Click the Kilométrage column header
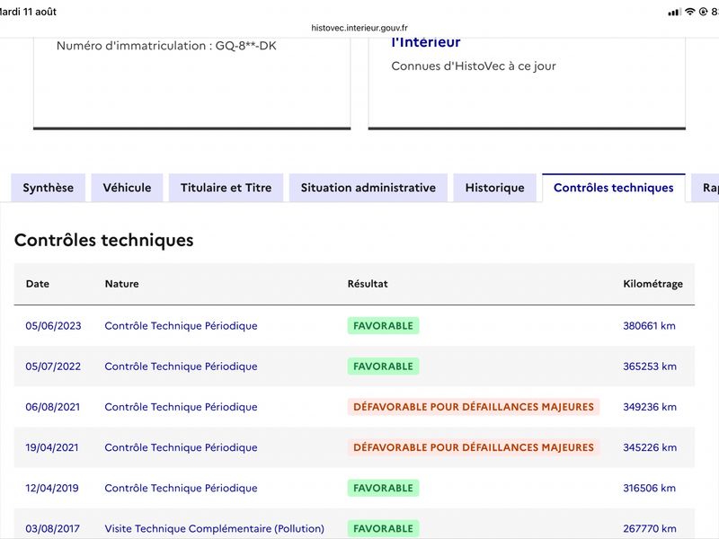The width and height of the screenshot is (719, 539). [653, 284]
